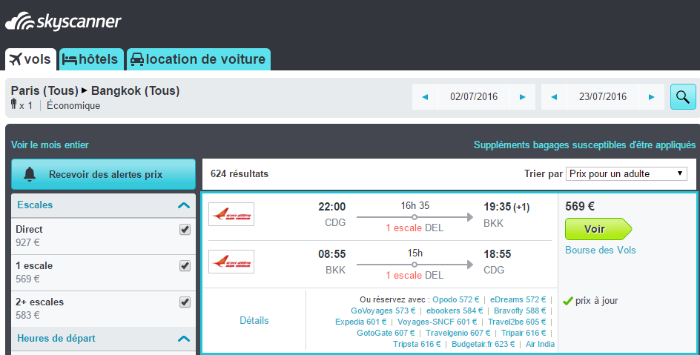Click the Économique cabin class text
Viewport: 700px width, 355px height.
click(x=73, y=106)
